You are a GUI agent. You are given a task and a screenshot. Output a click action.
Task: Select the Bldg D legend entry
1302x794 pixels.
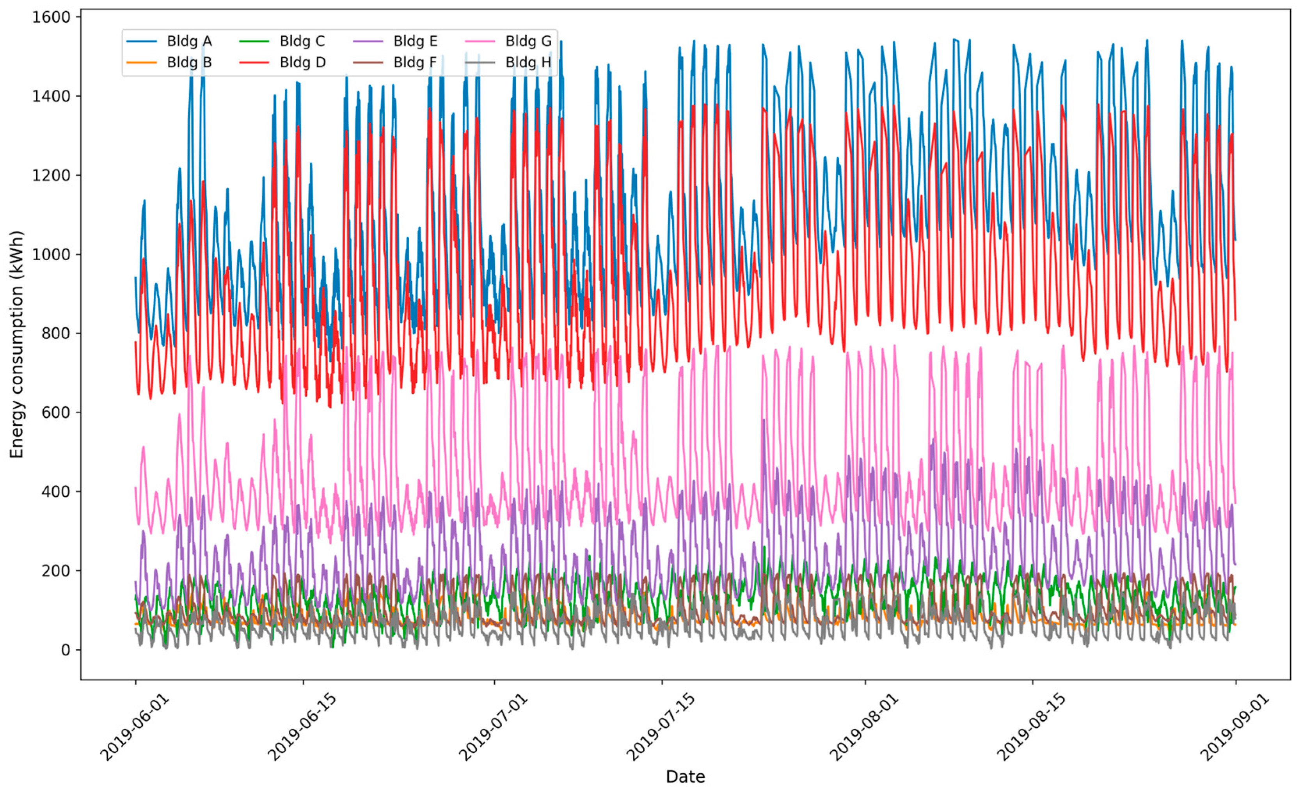pos(302,62)
